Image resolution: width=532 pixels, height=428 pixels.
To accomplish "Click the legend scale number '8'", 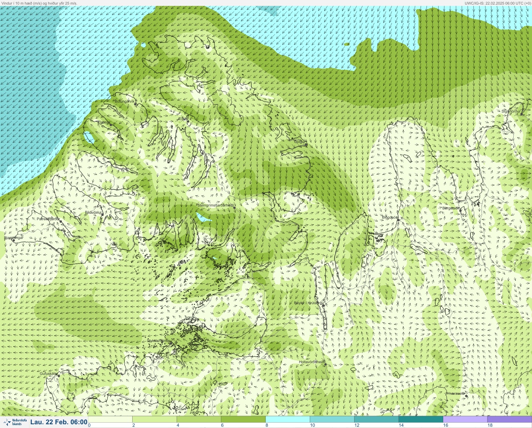I will point(267,425).
